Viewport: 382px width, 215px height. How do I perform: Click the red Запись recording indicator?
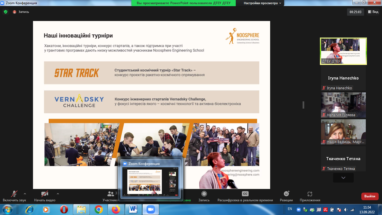coord(21,12)
